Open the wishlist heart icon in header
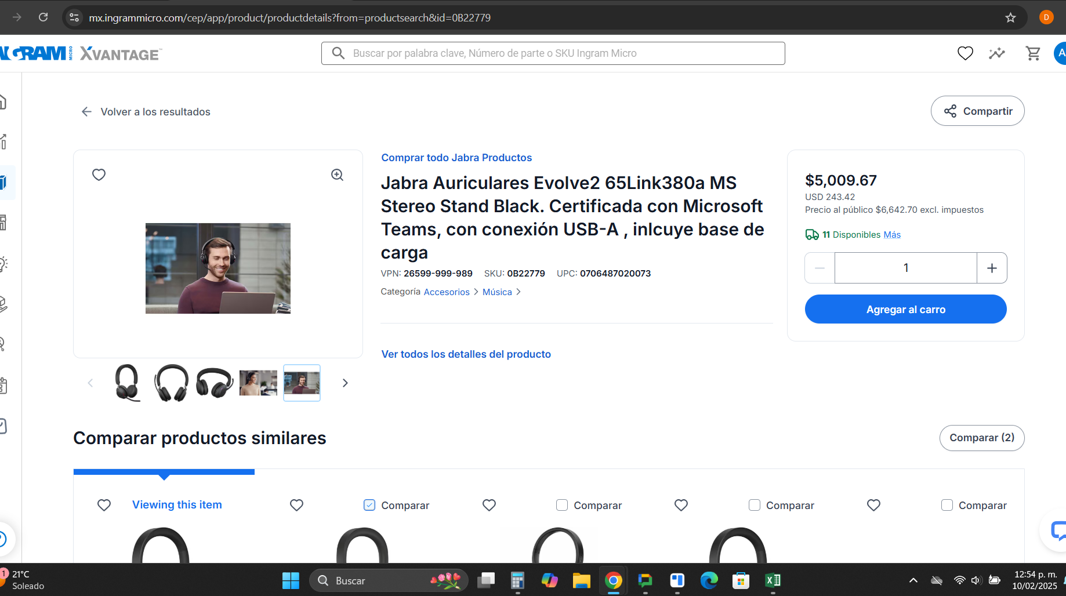Viewport: 1066px width, 596px height. click(x=965, y=53)
